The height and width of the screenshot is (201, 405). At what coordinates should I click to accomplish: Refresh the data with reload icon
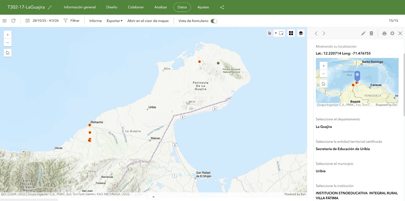[13, 21]
